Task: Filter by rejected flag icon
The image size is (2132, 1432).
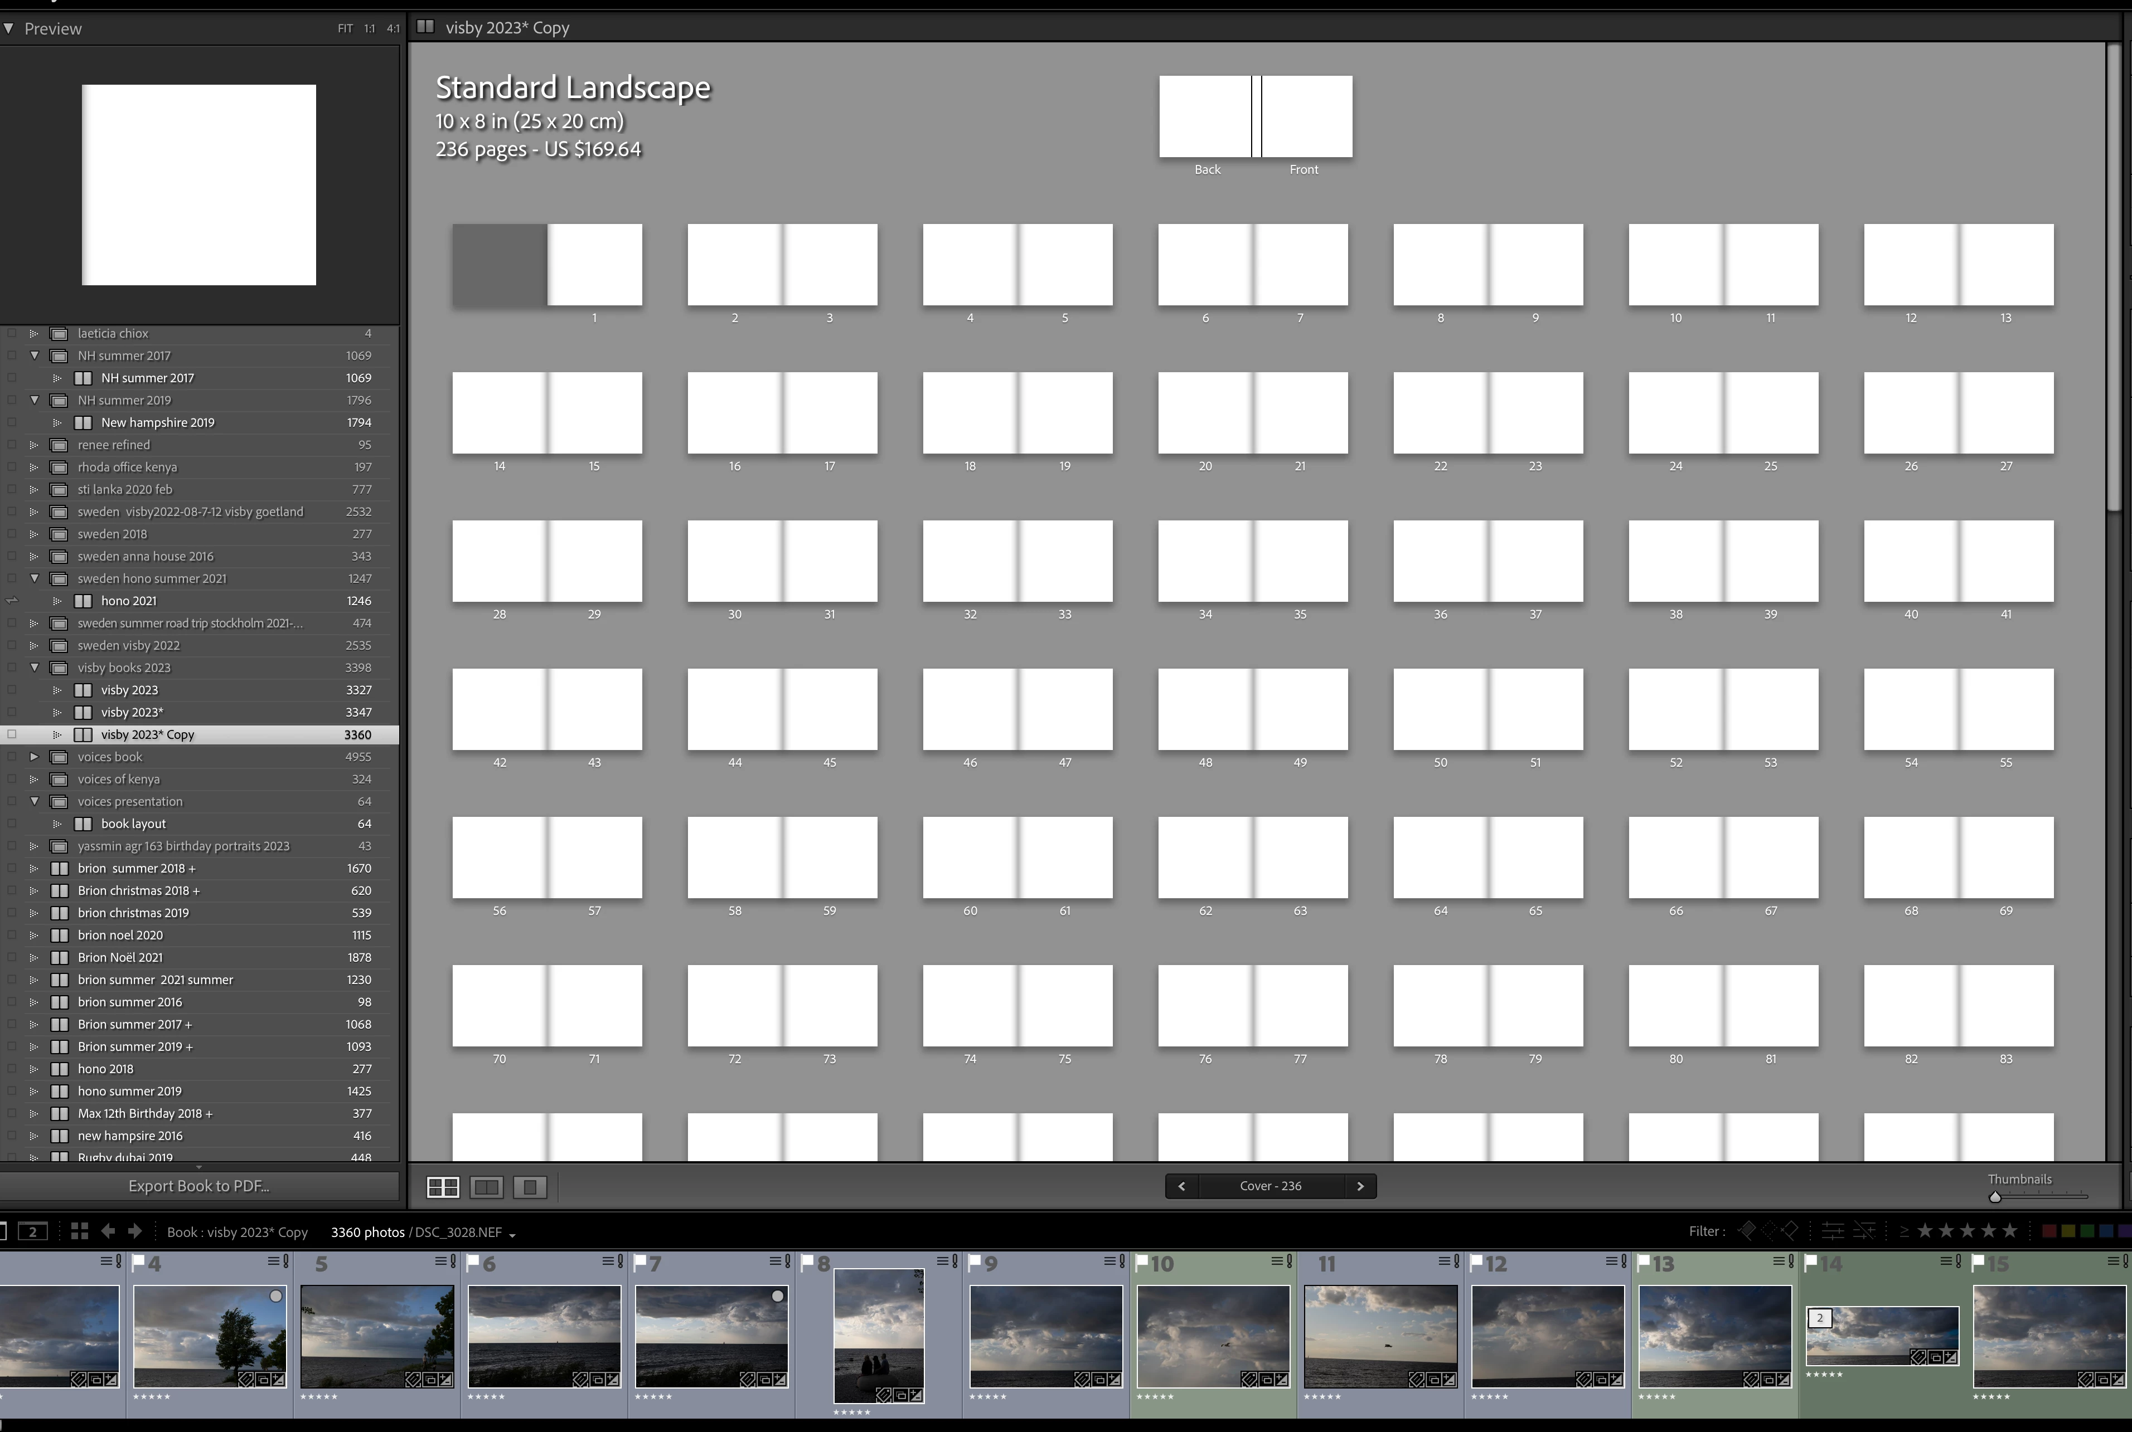Action: click(1789, 1231)
